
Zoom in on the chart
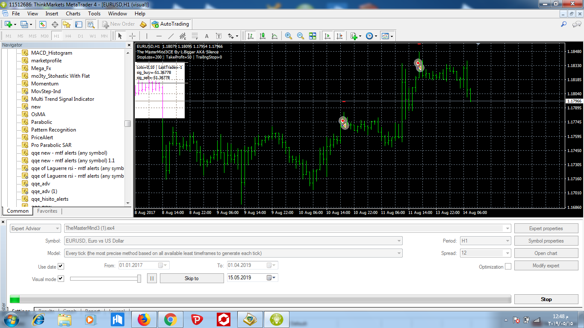[x=288, y=36]
